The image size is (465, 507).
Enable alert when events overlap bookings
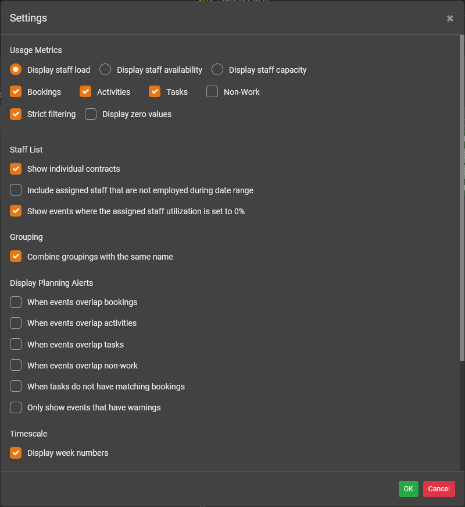(16, 302)
